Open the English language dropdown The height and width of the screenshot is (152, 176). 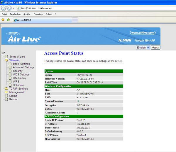point(143,47)
